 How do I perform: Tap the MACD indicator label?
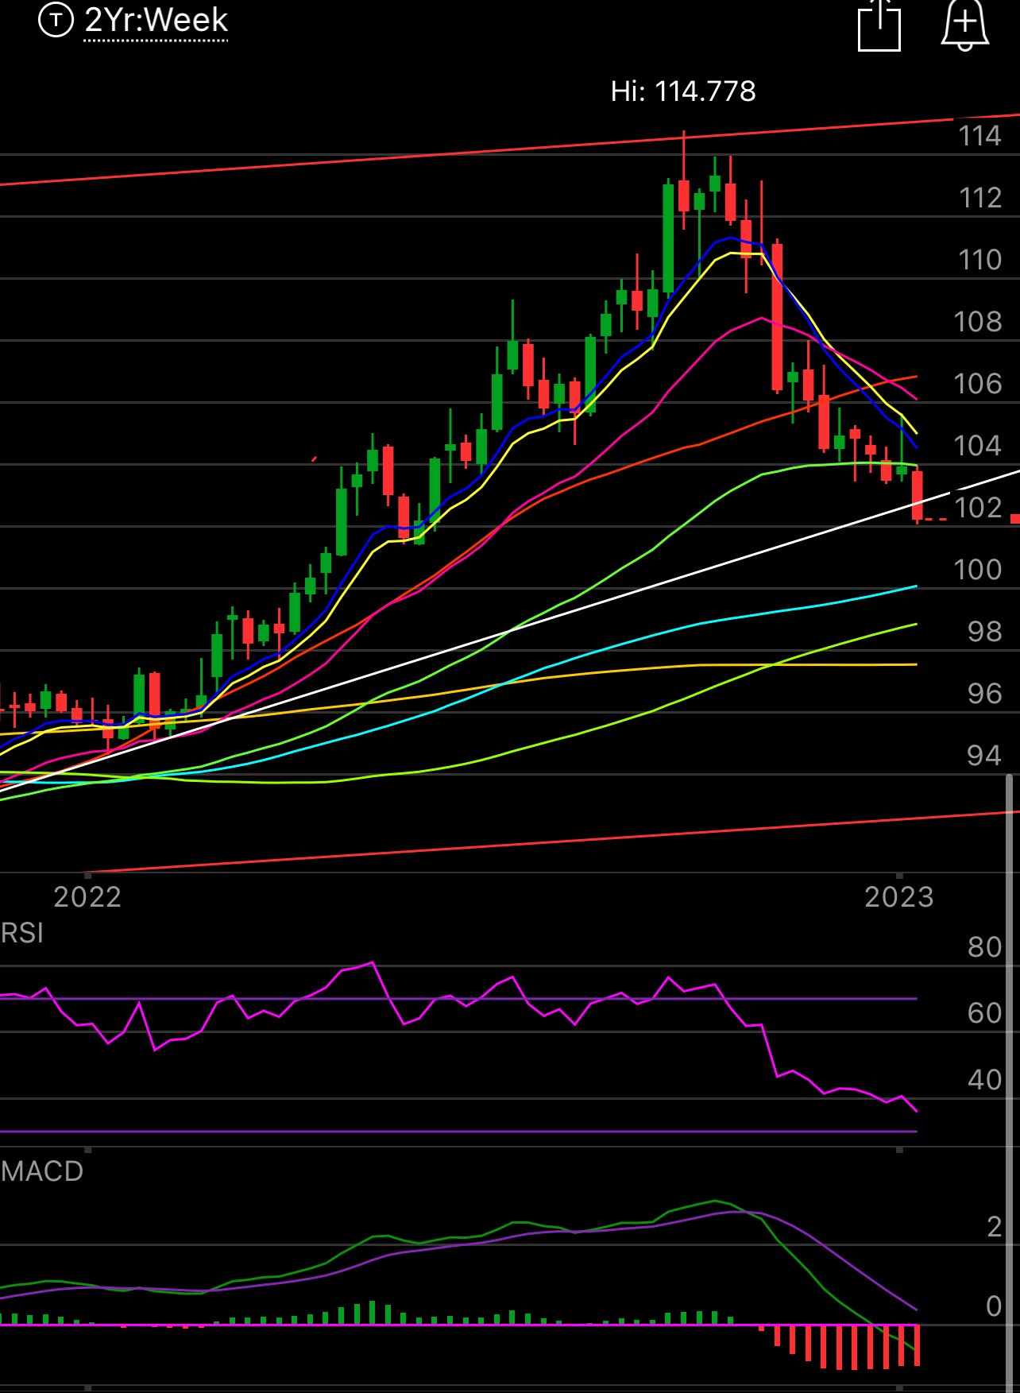click(42, 1171)
